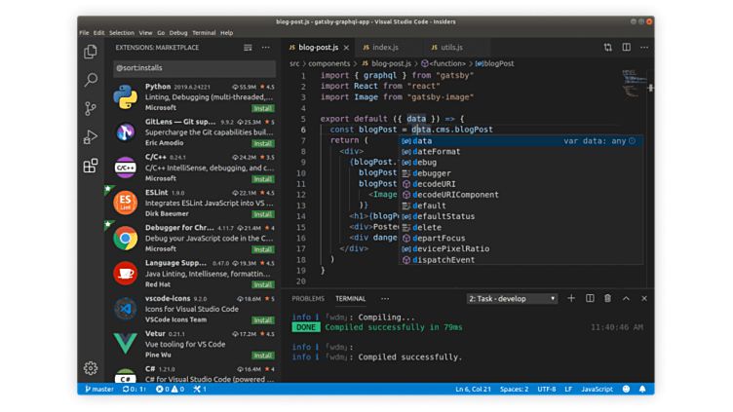Split the terminal panel

click(x=590, y=298)
